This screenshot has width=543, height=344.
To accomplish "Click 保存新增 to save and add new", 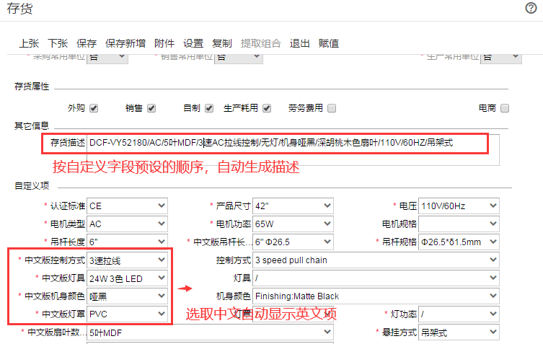I will click(x=125, y=43).
